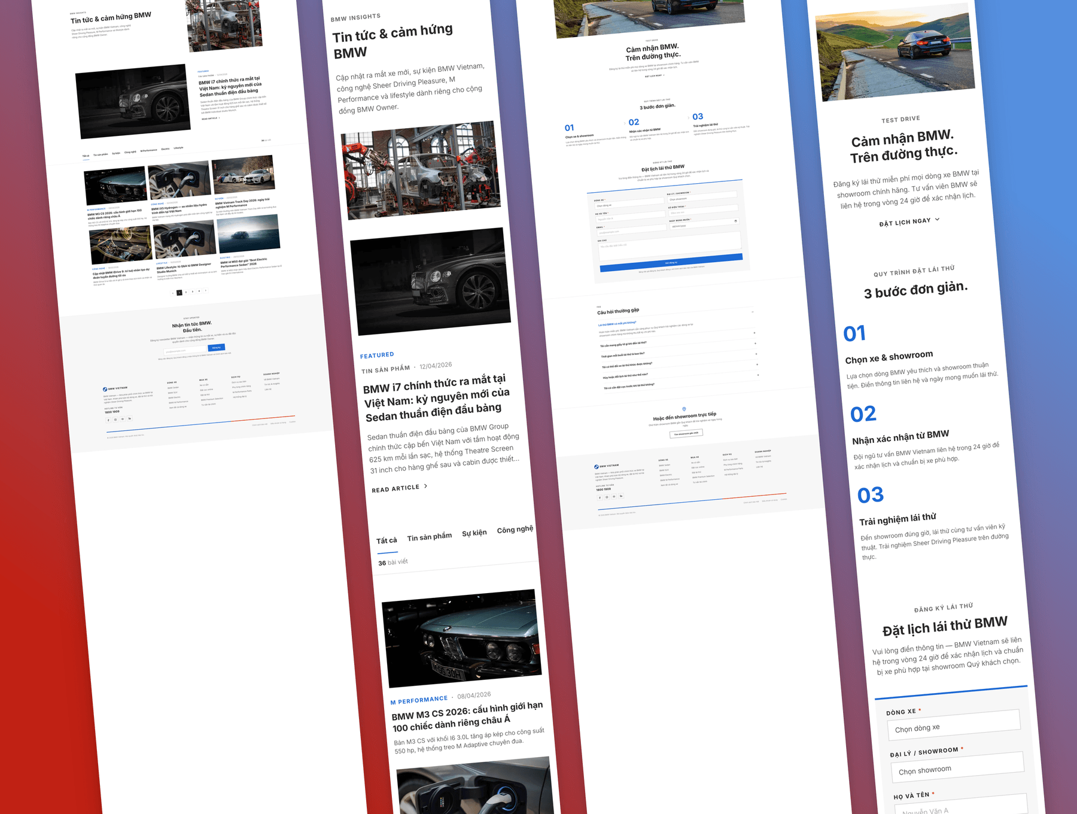Open 'Chọn showroom' dropdown in desktop form

[x=702, y=197]
